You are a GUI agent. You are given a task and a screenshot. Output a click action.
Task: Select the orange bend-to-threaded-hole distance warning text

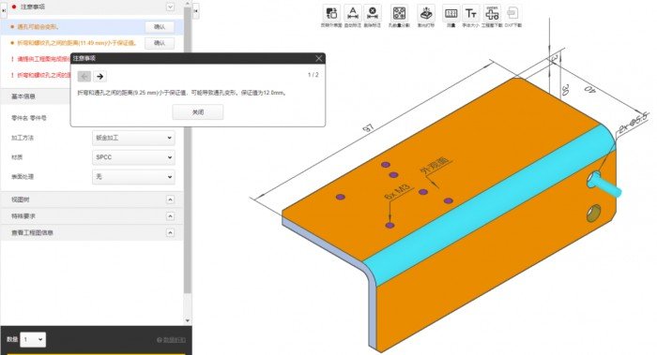tap(77, 43)
